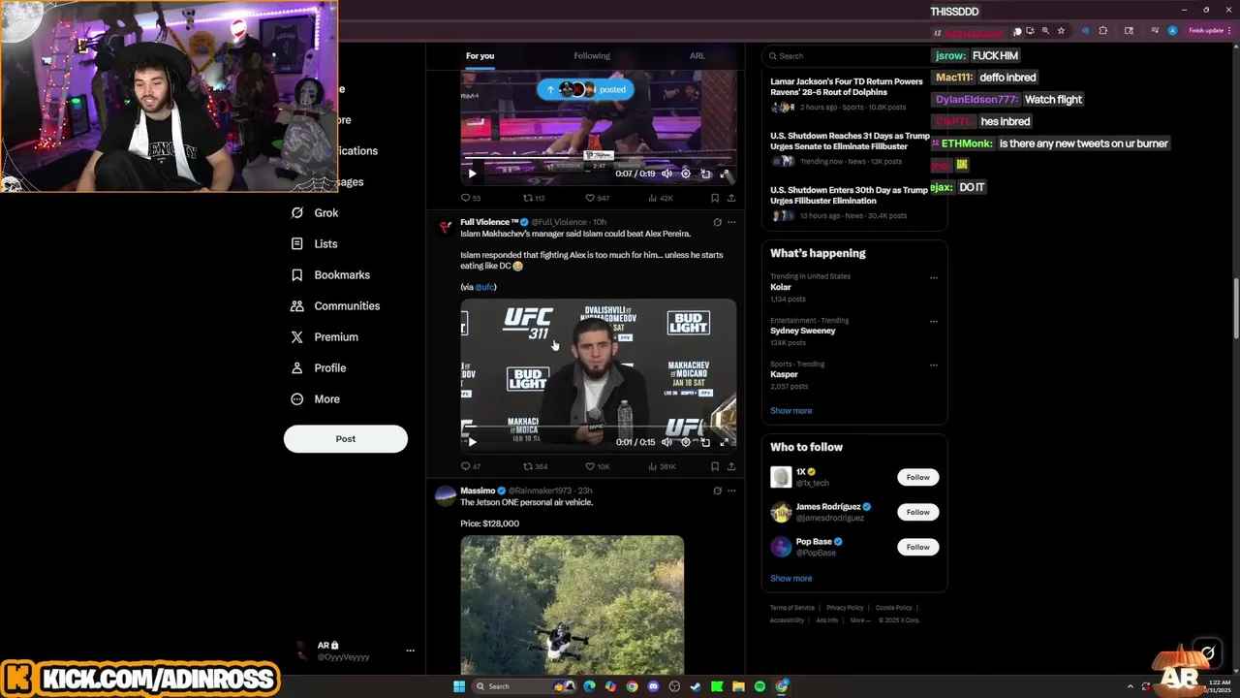Click the blue new posts pill
This screenshot has height=698, width=1240.
(x=585, y=89)
